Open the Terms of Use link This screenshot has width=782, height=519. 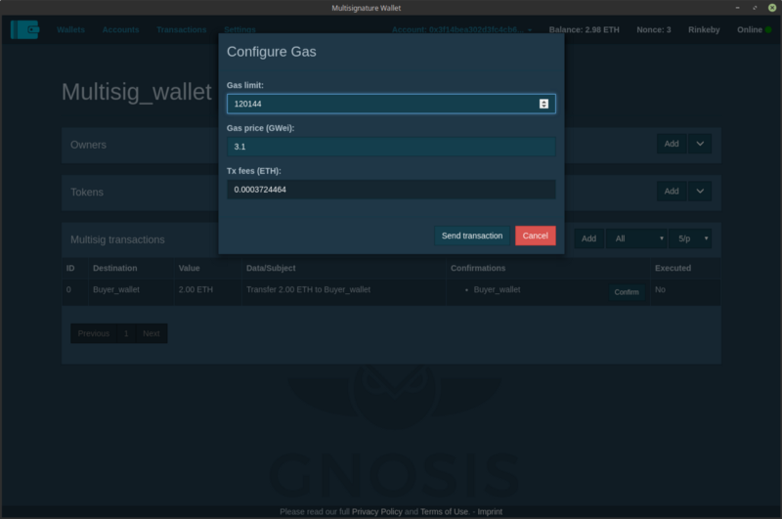pos(444,511)
